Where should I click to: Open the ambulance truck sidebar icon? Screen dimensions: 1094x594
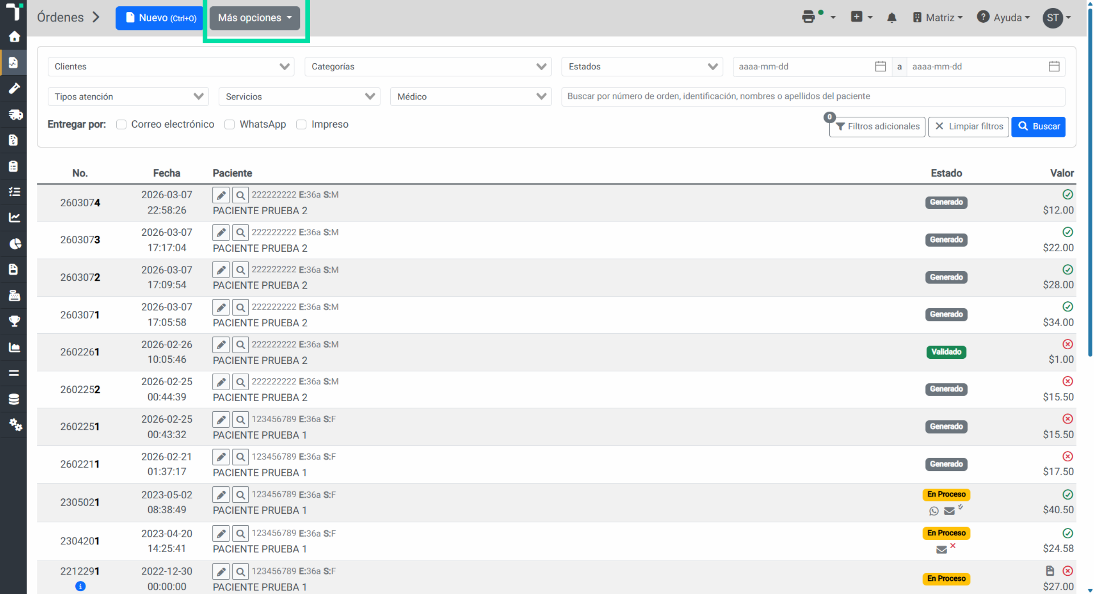(14, 114)
